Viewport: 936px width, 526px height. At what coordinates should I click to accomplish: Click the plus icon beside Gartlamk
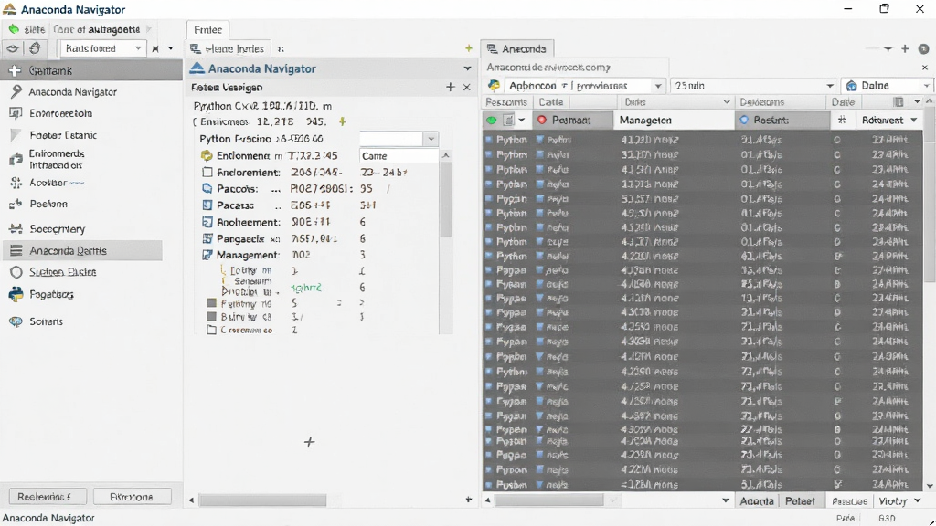(15, 70)
